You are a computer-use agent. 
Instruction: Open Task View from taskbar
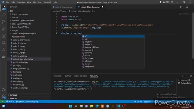point(81,106)
